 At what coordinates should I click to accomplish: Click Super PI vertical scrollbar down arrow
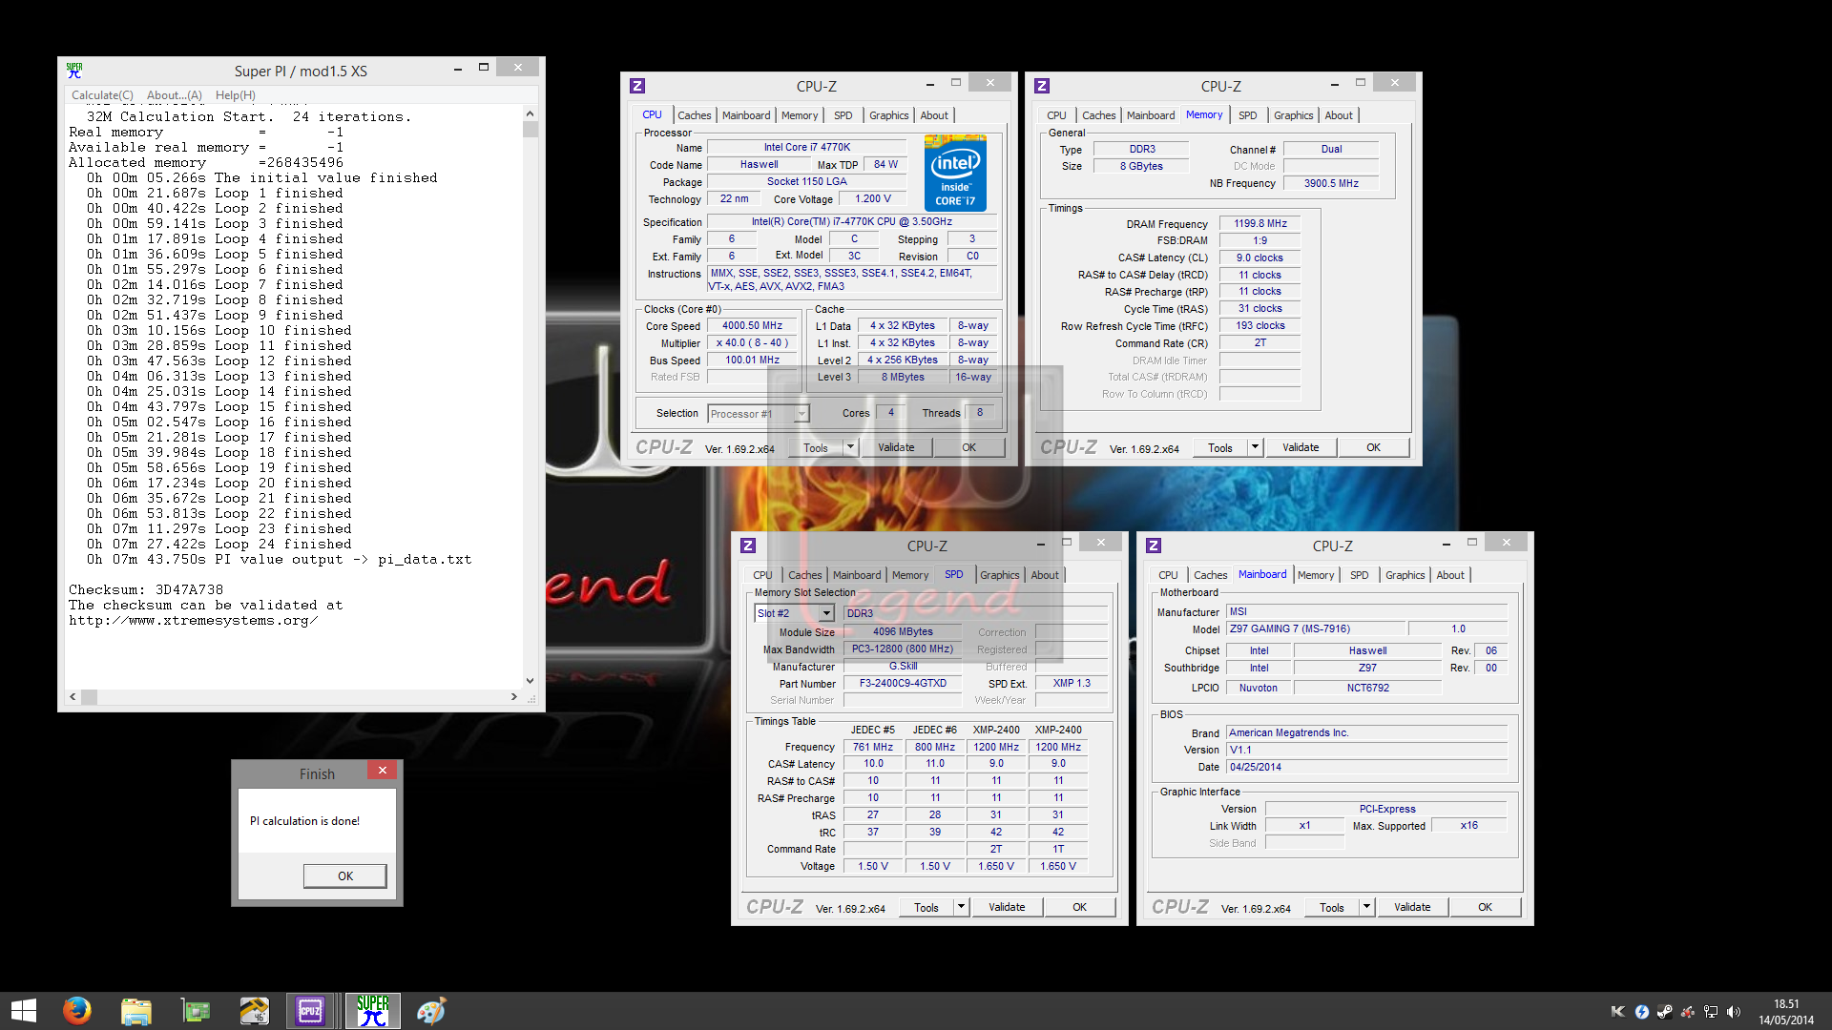(531, 681)
